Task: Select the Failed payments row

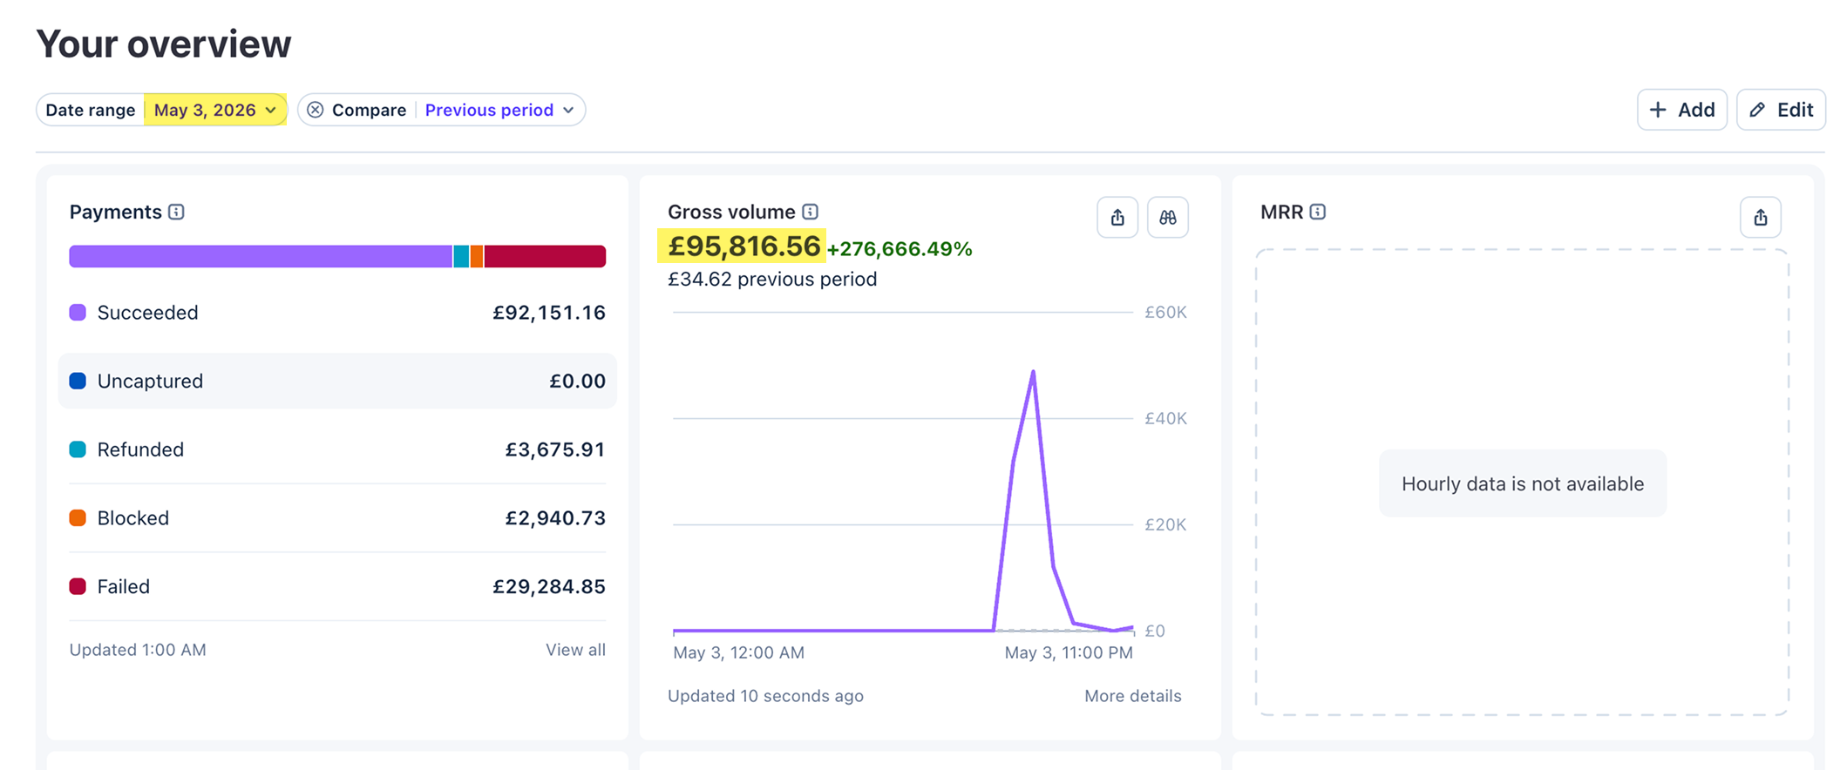Action: point(337,586)
